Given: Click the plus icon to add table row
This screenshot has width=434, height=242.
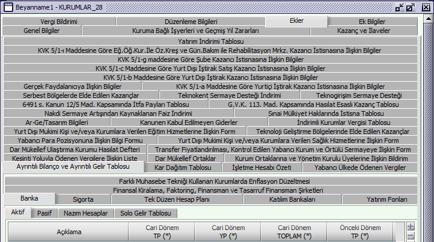Looking at the screenshot, I should tap(411, 227).
